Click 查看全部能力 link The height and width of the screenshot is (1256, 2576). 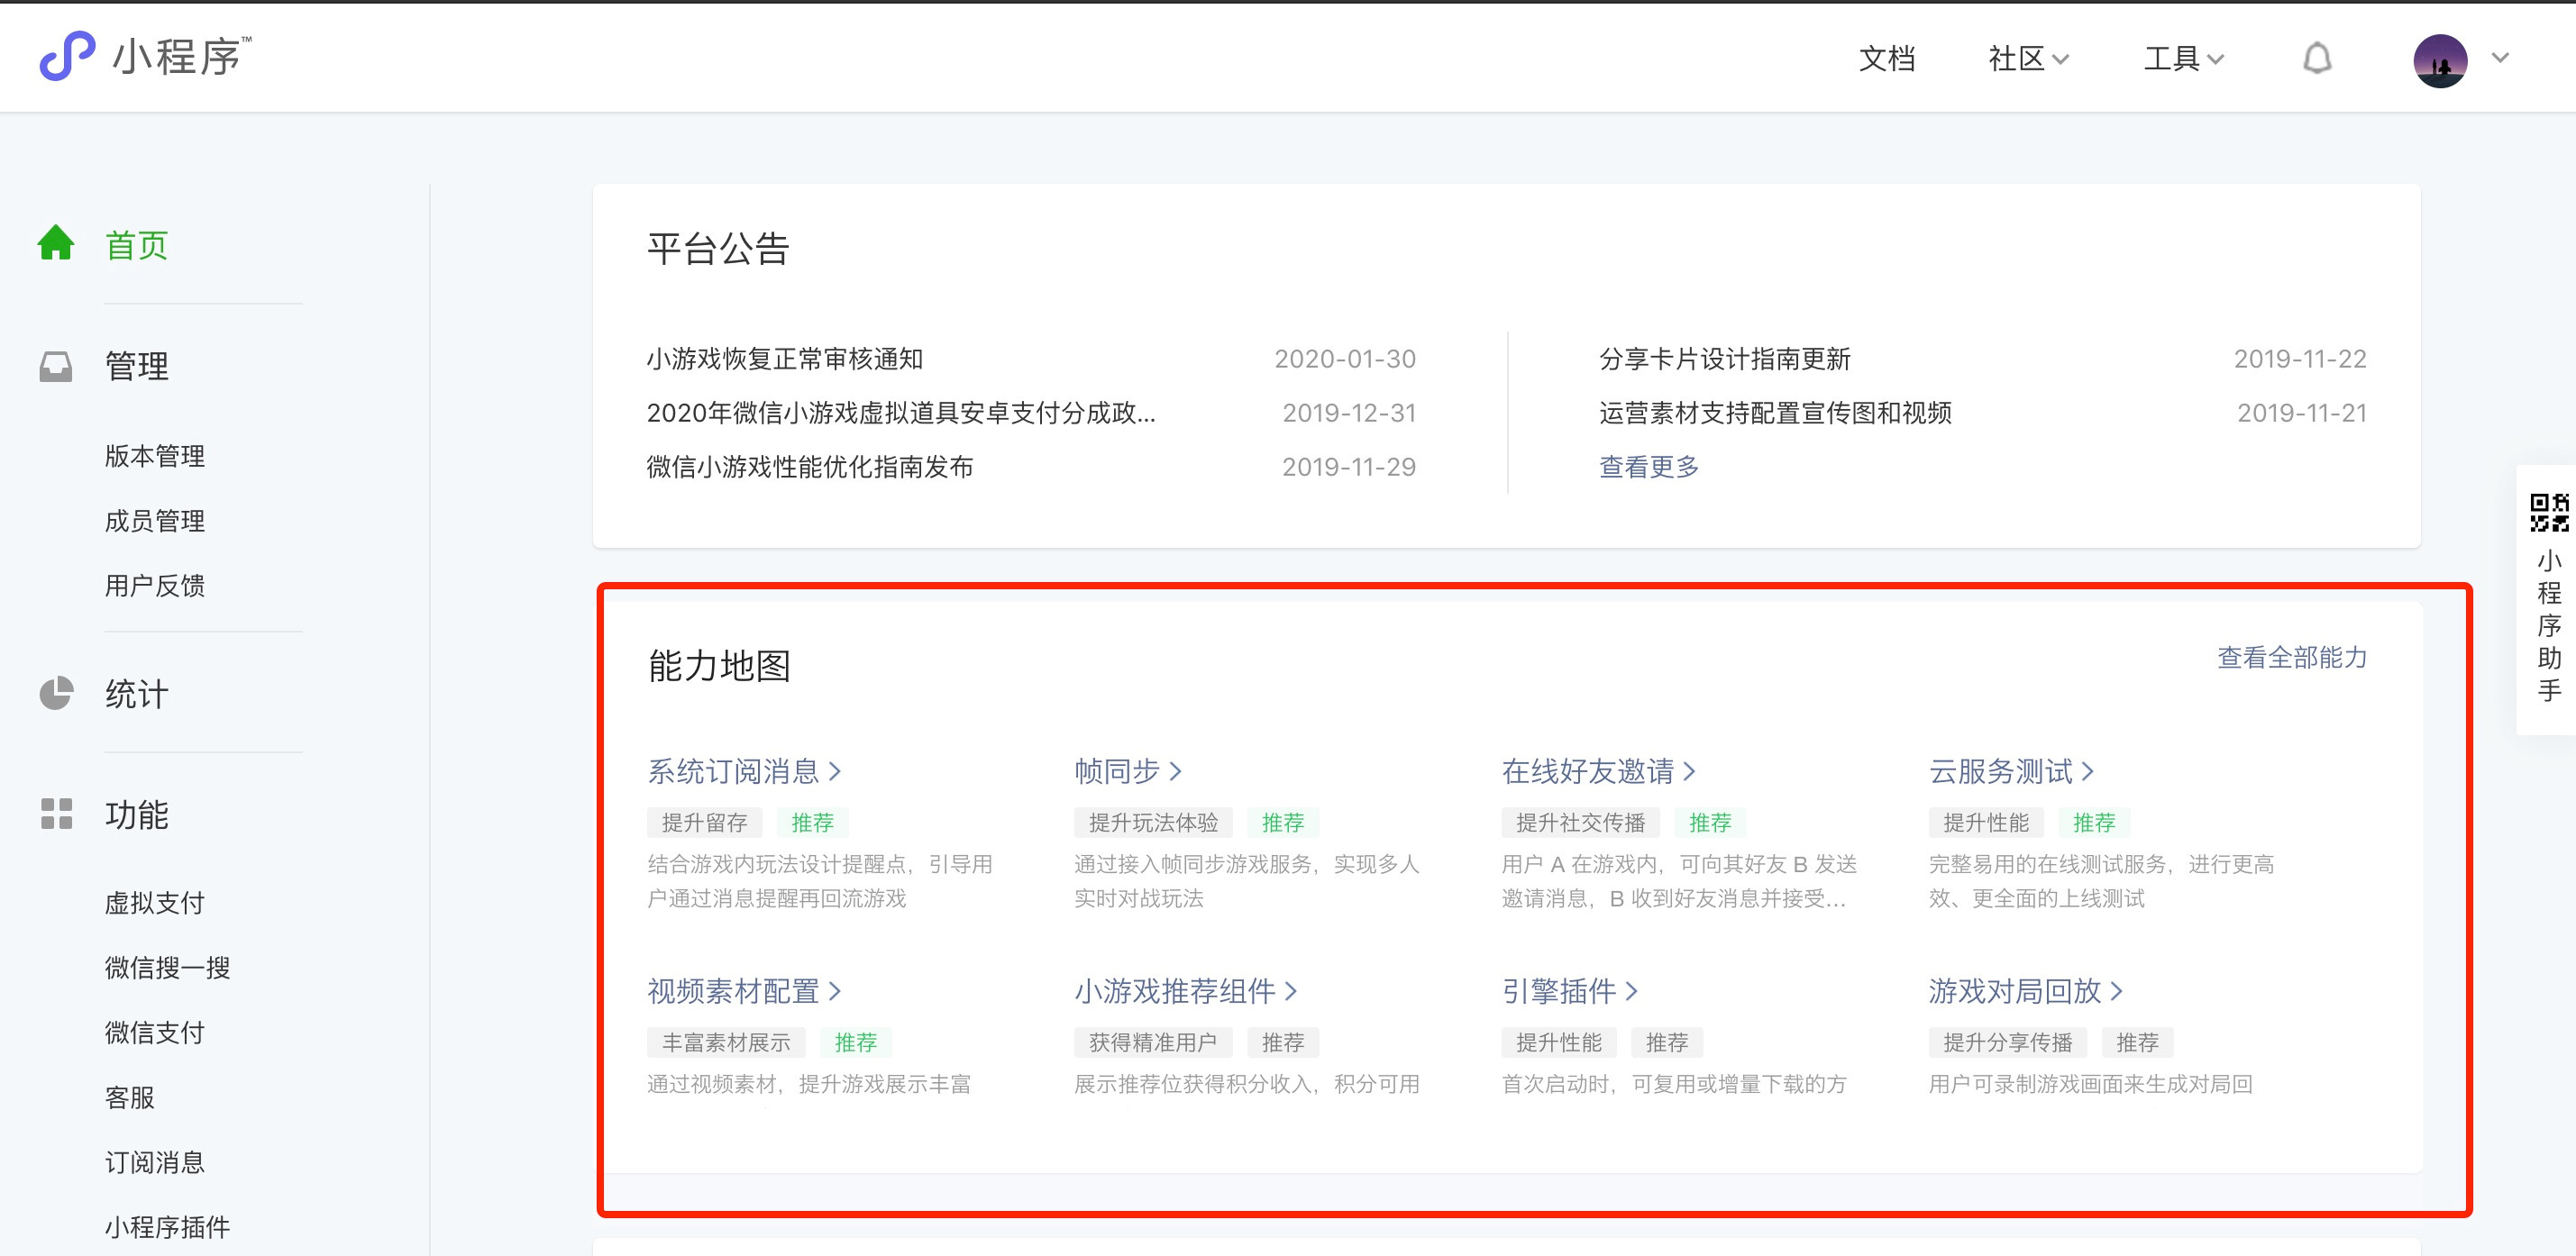pyautogui.click(x=2291, y=658)
